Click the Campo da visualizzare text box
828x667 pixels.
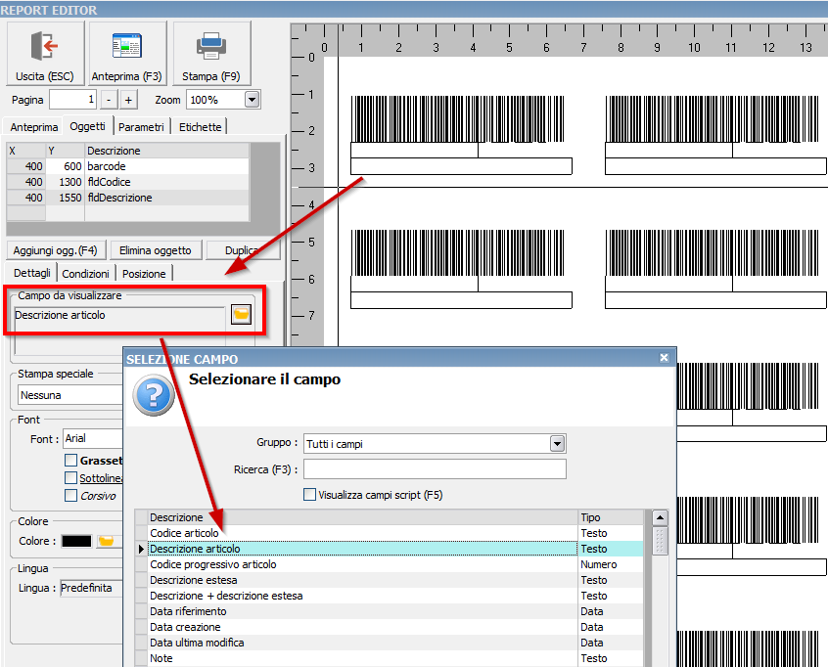(119, 331)
